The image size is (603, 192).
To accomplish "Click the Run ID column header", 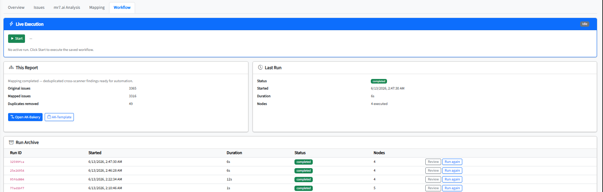I will [x=16, y=153].
